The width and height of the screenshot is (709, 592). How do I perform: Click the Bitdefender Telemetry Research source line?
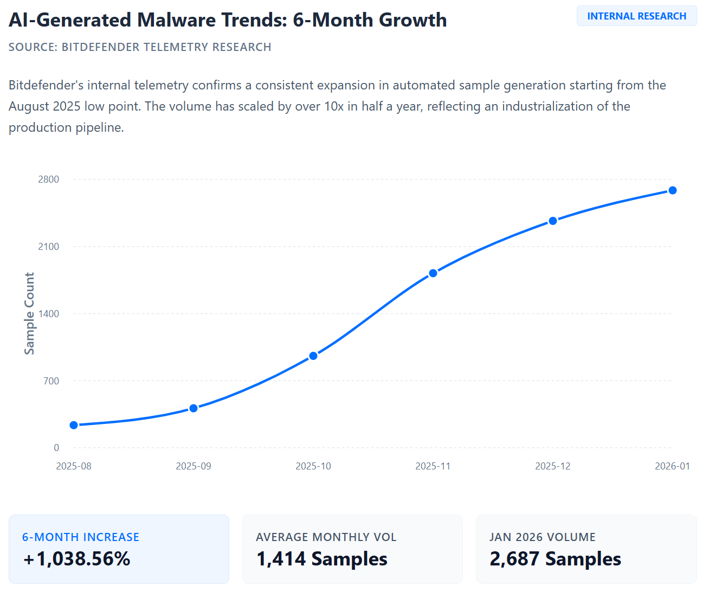point(140,47)
